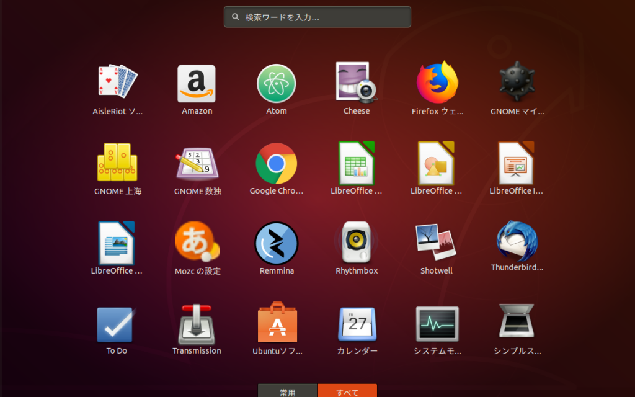Start the Cheese webcam app
This screenshot has width=635, height=397.
356,83
